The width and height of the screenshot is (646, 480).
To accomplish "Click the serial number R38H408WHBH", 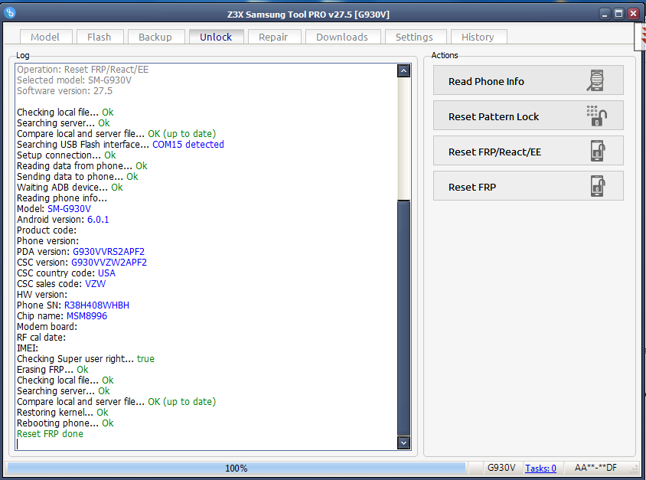I will 96,305.
